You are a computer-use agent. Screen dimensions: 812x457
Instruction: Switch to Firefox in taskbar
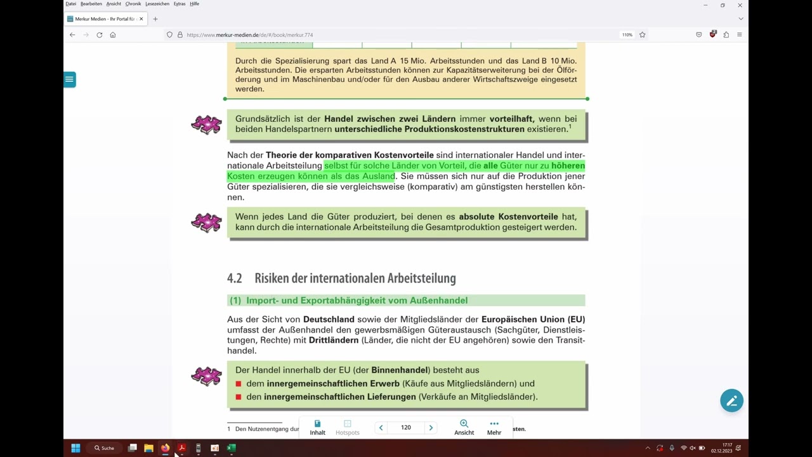pos(165,448)
